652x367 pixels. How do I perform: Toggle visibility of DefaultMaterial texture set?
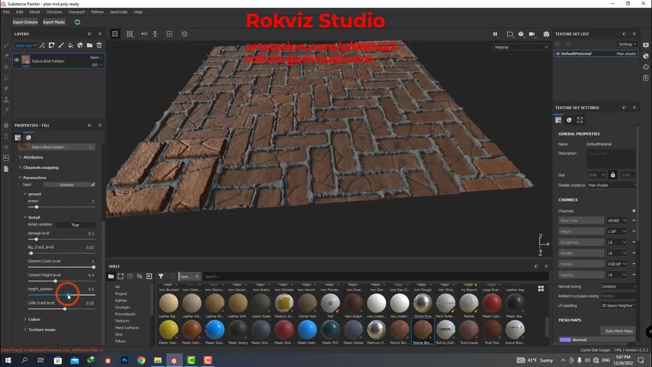click(557, 54)
